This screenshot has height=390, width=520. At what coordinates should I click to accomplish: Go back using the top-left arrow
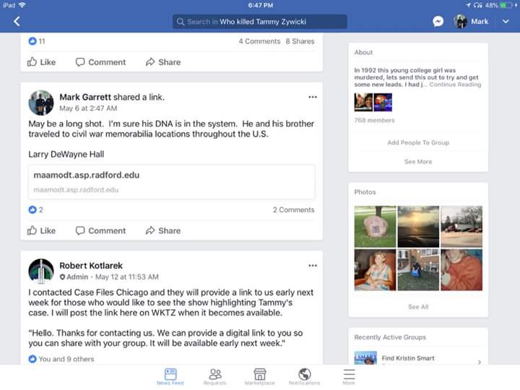point(17,22)
